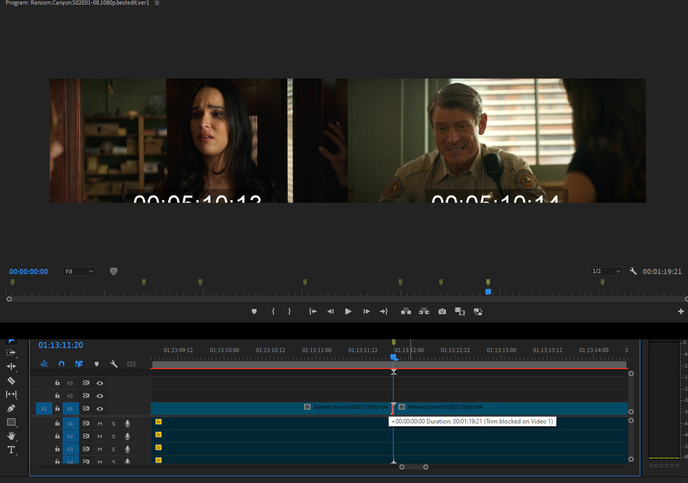Toggle Linked Selection in timeline
The width and height of the screenshot is (688, 483).
[79, 364]
